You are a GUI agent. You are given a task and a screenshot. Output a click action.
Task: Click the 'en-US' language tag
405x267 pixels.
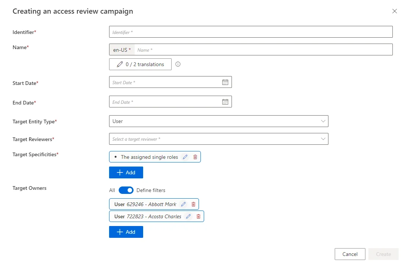click(122, 50)
